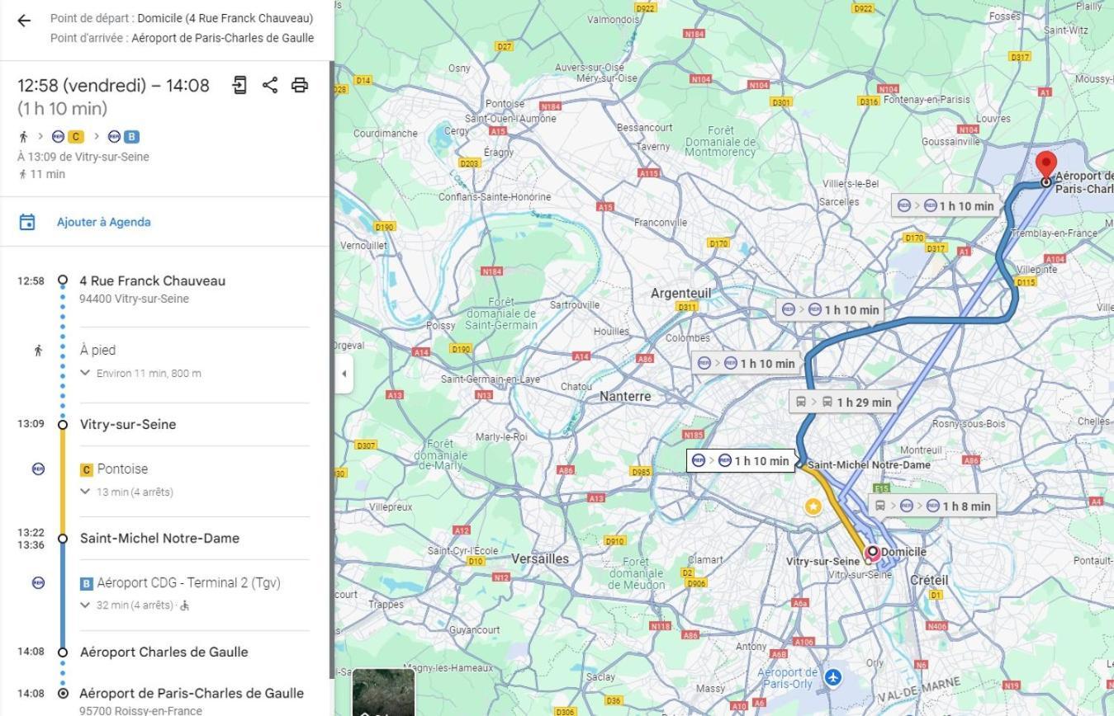The image size is (1114, 716).
Task: Click the RER icon beside Pontoise step
Action: pyautogui.click(x=38, y=469)
